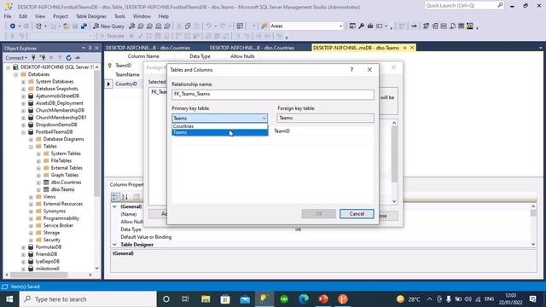Click the Properties wrench icon in toolbar
The height and width of the screenshot is (307, 546).
click(361, 26)
